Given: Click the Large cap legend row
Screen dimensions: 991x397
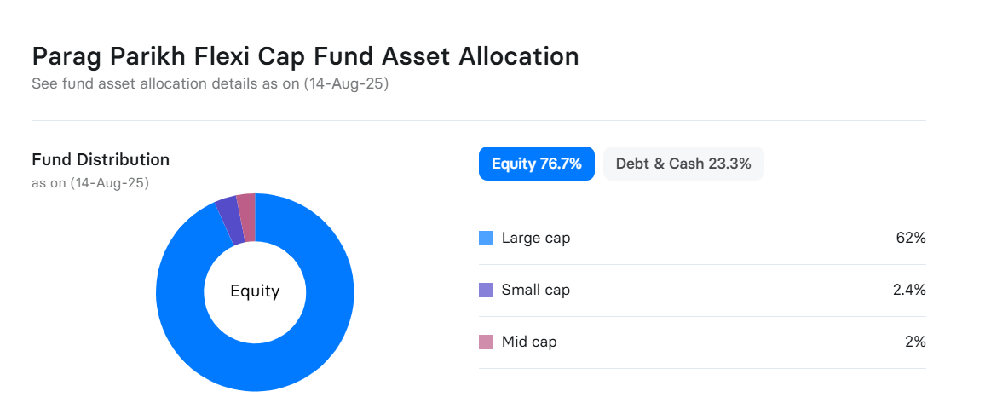Looking at the screenshot, I should coord(702,239).
